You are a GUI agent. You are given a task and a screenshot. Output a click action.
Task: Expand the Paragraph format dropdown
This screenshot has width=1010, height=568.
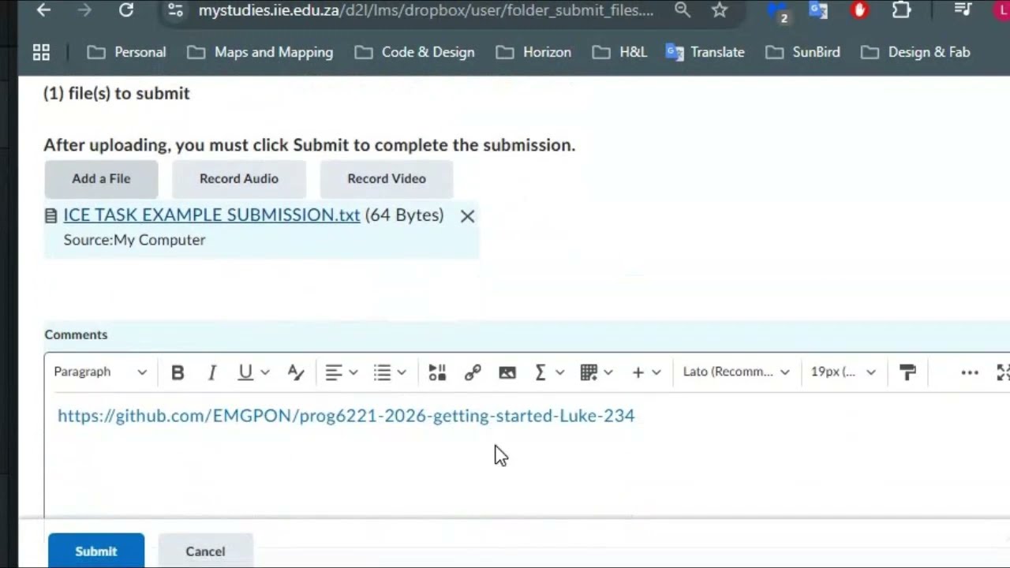(100, 372)
